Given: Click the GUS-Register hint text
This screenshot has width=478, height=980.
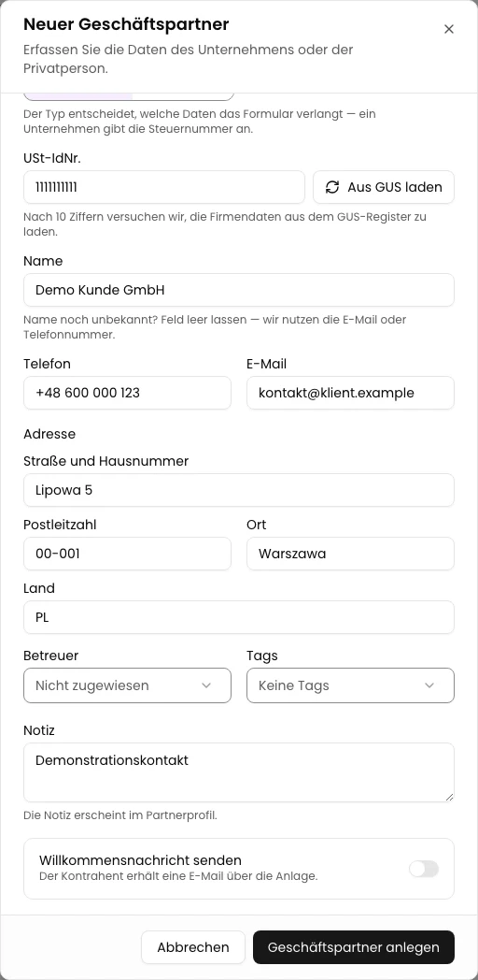Looking at the screenshot, I should (x=225, y=224).
